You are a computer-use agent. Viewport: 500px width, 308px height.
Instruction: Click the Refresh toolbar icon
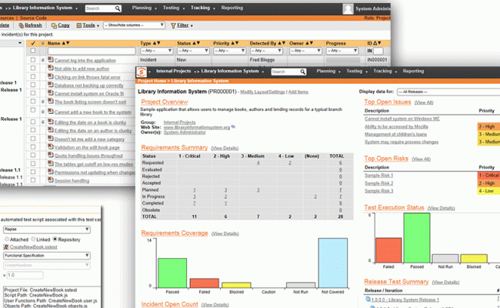pyautogui.click(x=22, y=25)
